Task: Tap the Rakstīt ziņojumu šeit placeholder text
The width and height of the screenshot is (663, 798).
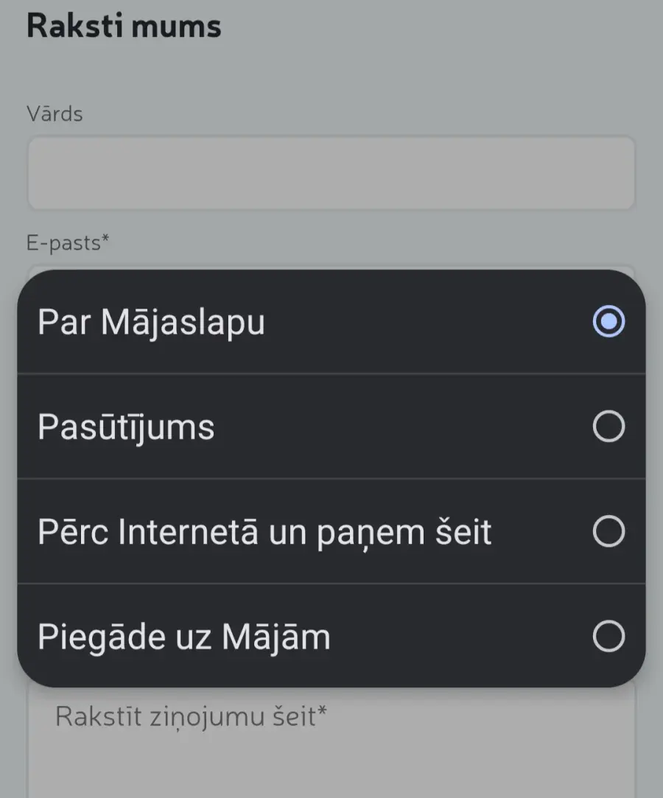Action: point(190,717)
